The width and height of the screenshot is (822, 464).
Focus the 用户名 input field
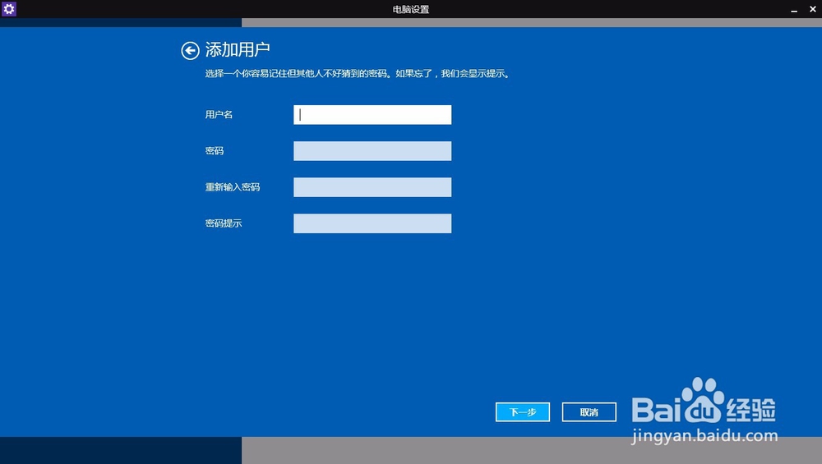[x=372, y=115]
